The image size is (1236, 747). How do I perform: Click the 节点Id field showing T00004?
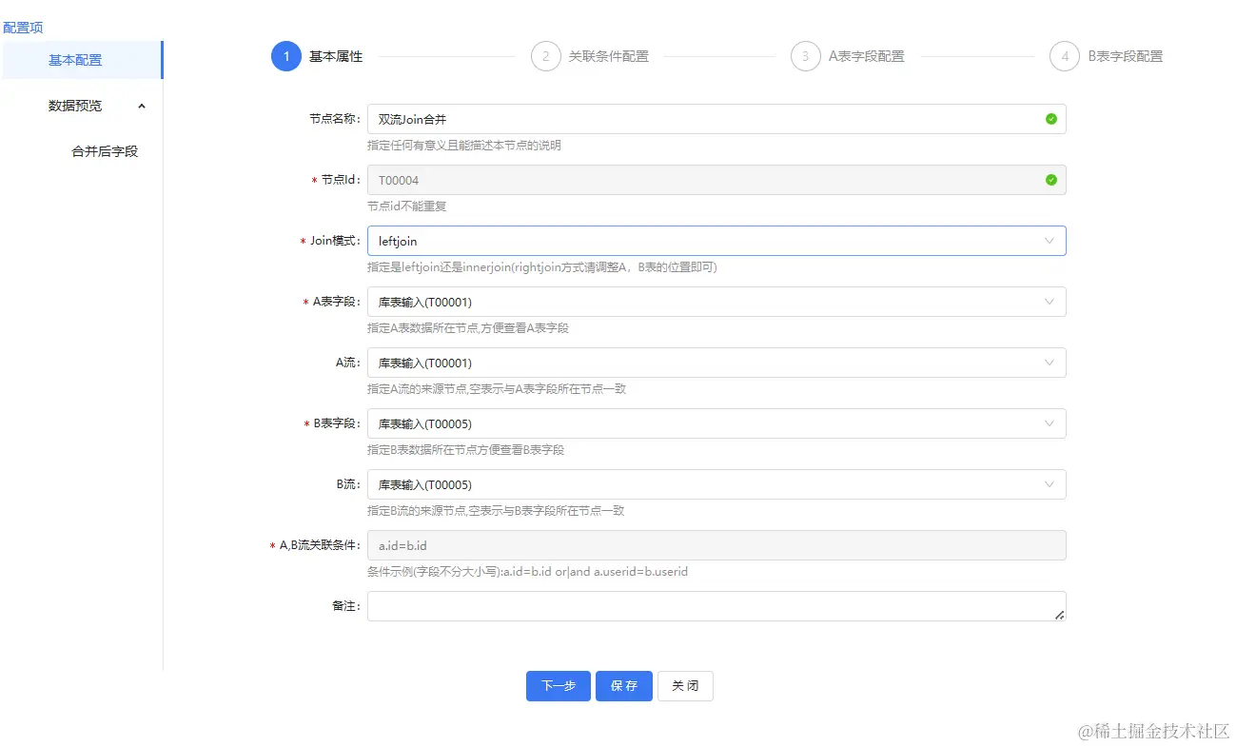tap(716, 180)
